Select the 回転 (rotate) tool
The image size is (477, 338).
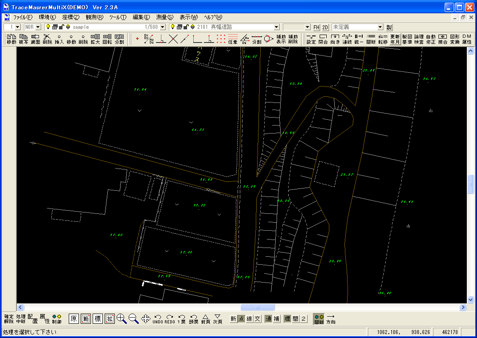(x=107, y=39)
